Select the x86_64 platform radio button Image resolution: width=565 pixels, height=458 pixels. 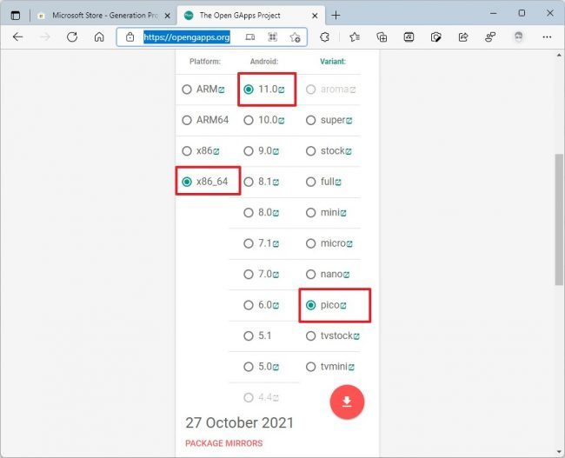point(187,182)
